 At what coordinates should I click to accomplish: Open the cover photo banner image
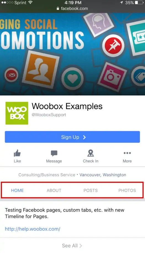pyautogui.click(x=72, y=54)
